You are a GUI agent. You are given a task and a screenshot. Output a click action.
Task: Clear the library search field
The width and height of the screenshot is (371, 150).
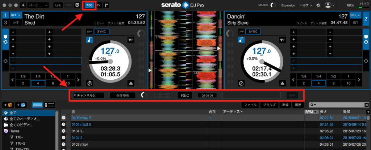pos(367,105)
